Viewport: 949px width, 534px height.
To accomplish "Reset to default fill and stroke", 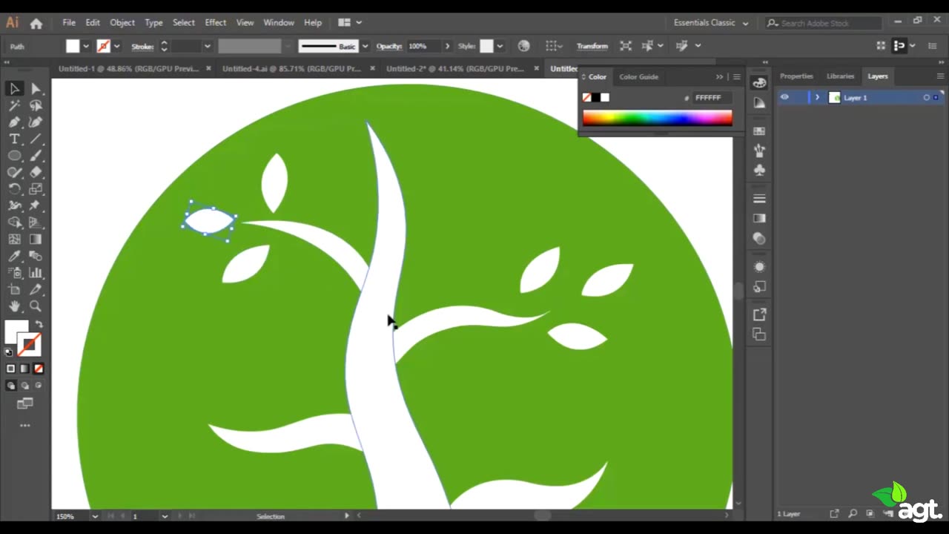I will click(x=9, y=352).
